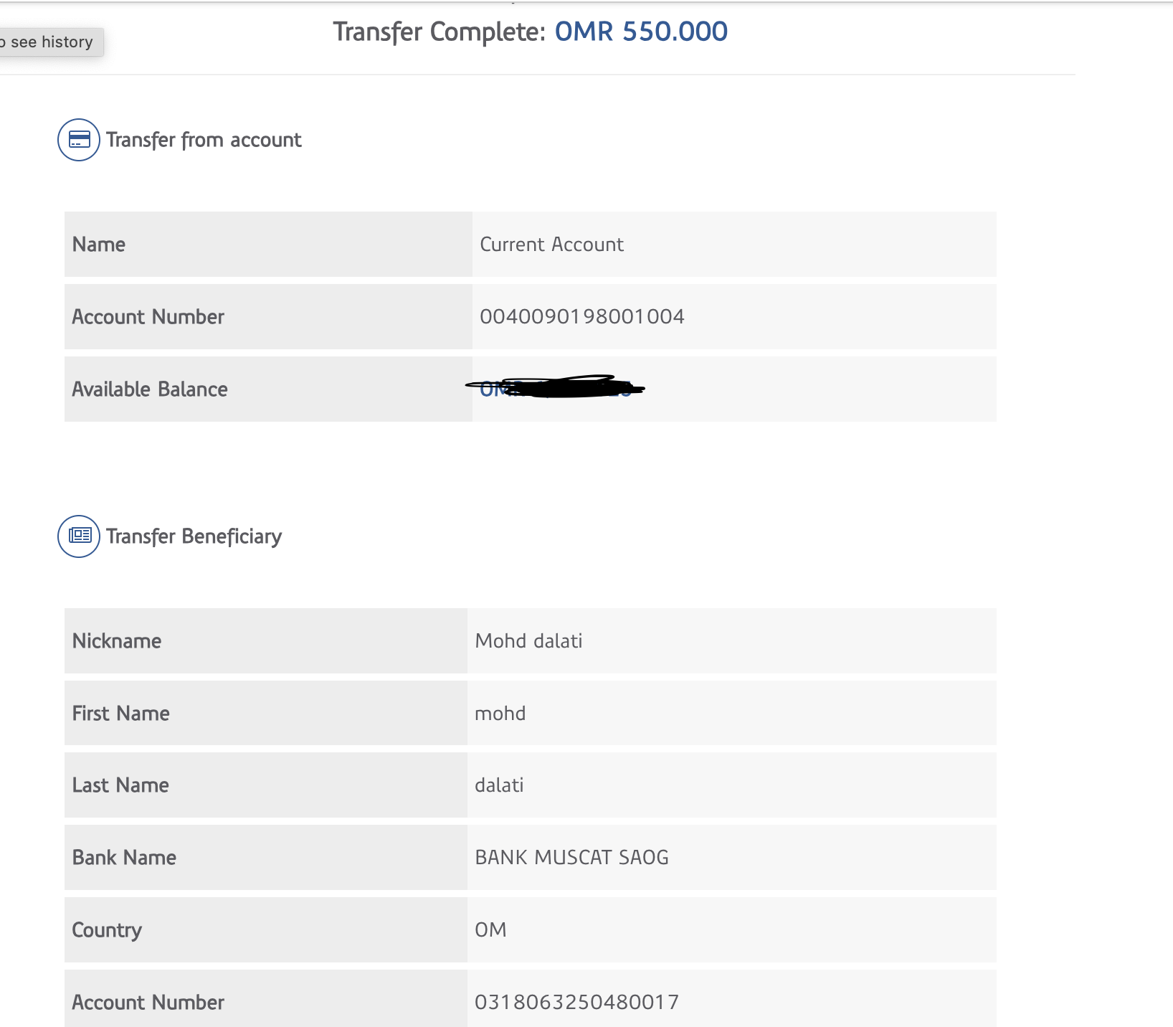
Task: Click the First Name value mohd
Action: pos(500,714)
